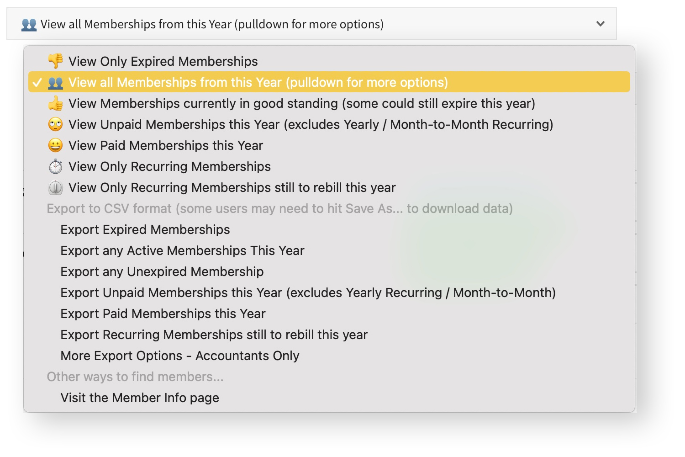This screenshot has width=685, height=457.
Task: Select View Only Expired Memberships
Action: 163,61
